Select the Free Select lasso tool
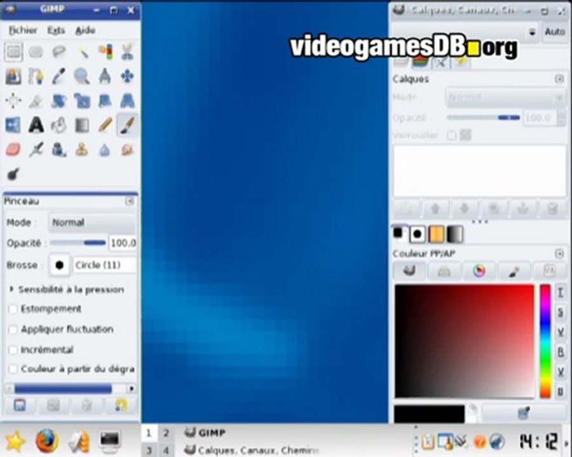 pyautogui.click(x=58, y=52)
